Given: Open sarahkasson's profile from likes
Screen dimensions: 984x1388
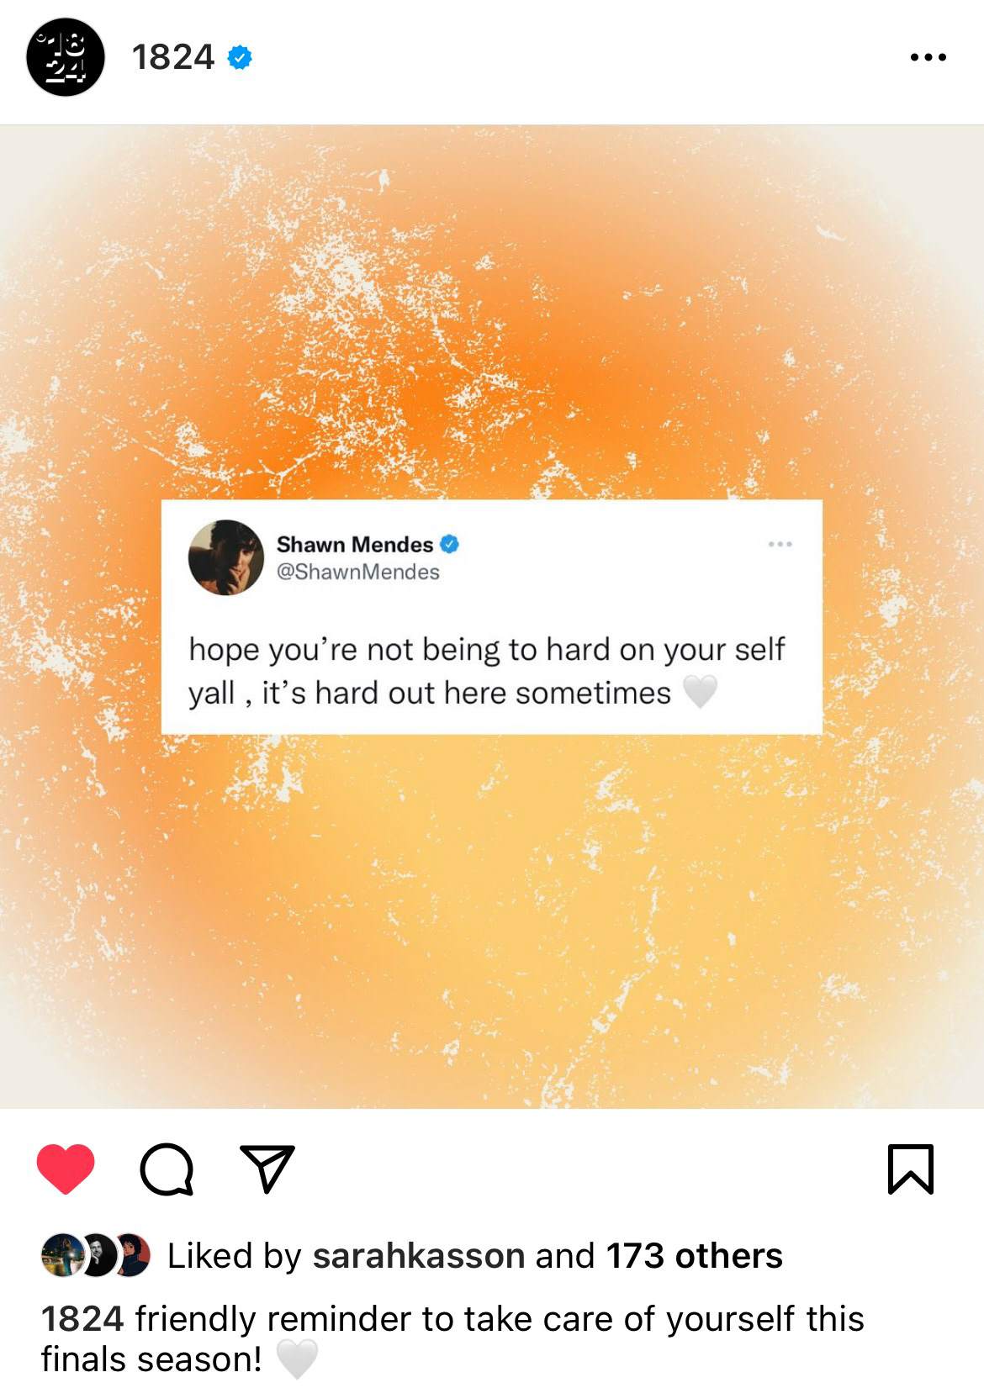Looking at the screenshot, I should pyautogui.click(x=419, y=1256).
